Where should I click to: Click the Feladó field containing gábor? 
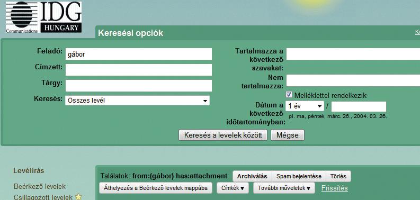click(x=138, y=54)
